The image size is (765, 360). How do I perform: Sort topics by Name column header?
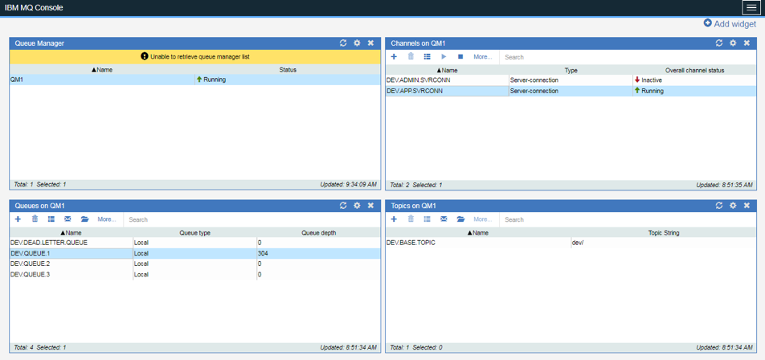pos(478,233)
